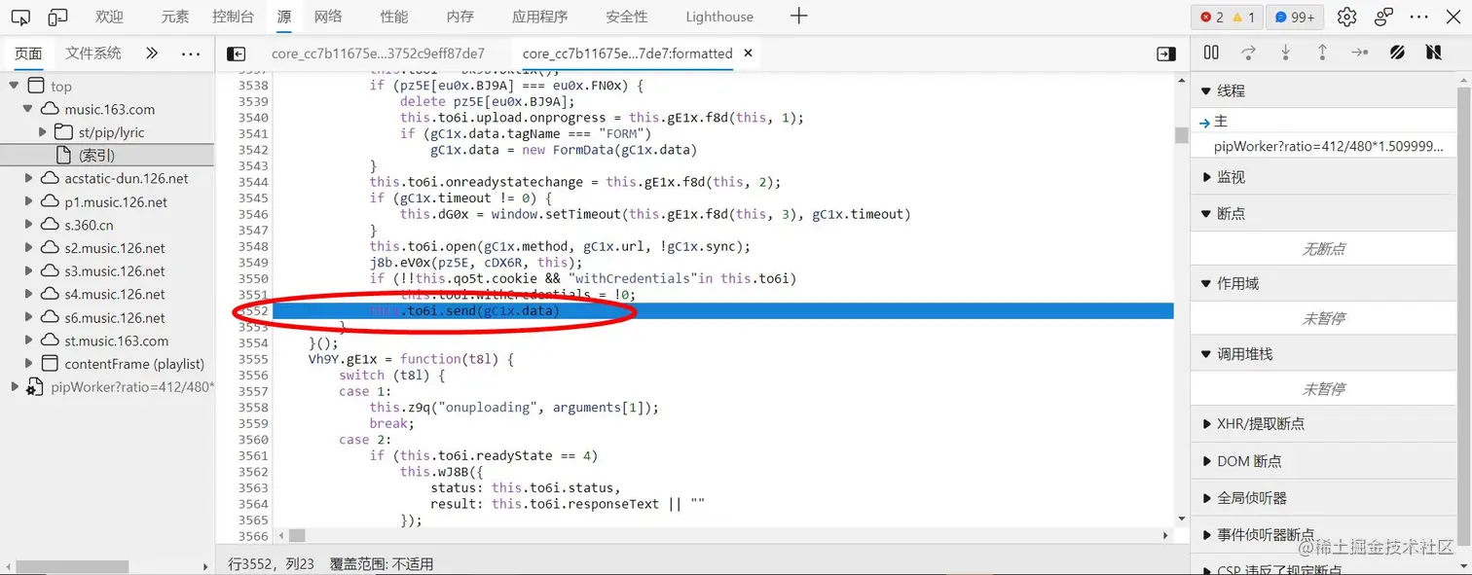
Task: Toggle device emulation icon
Action: point(57,17)
